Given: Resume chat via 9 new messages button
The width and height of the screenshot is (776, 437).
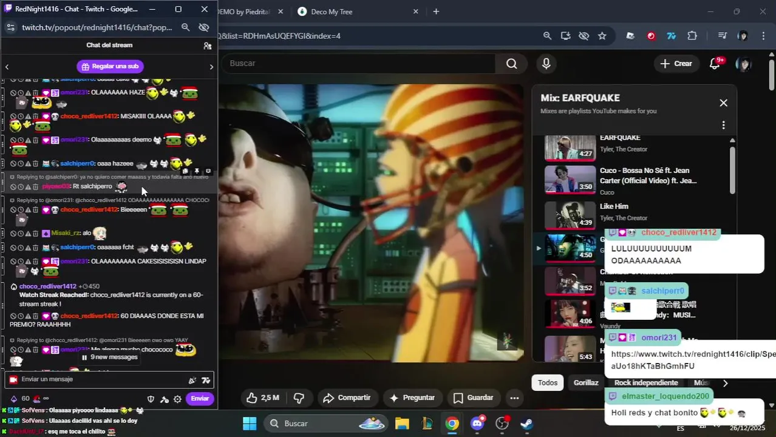Looking at the screenshot, I should 109,357.
